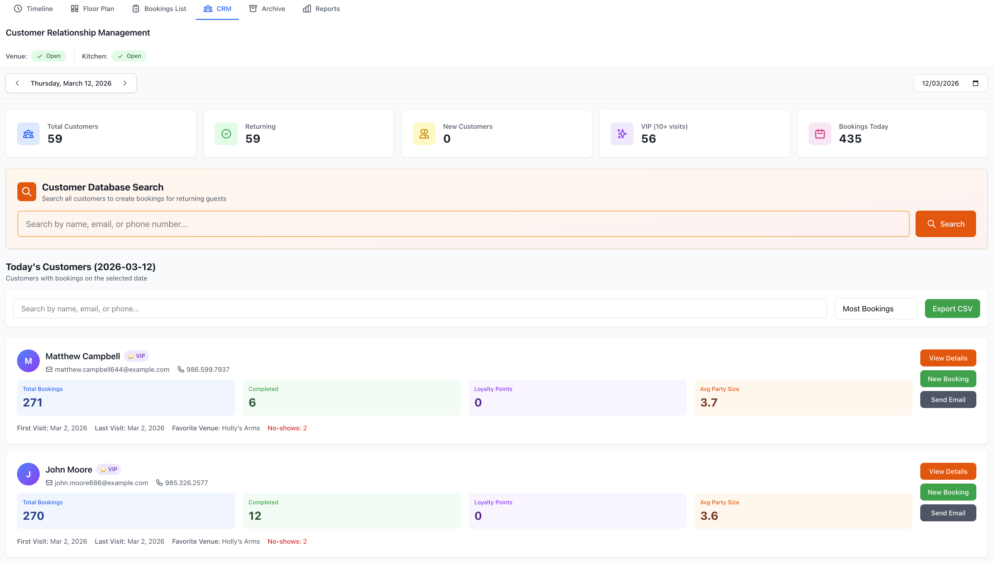This screenshot has width=994, height=561.
Task: Click the email envelope icon for John Moore
Action: pyautogui.click(x=49, y=482)
